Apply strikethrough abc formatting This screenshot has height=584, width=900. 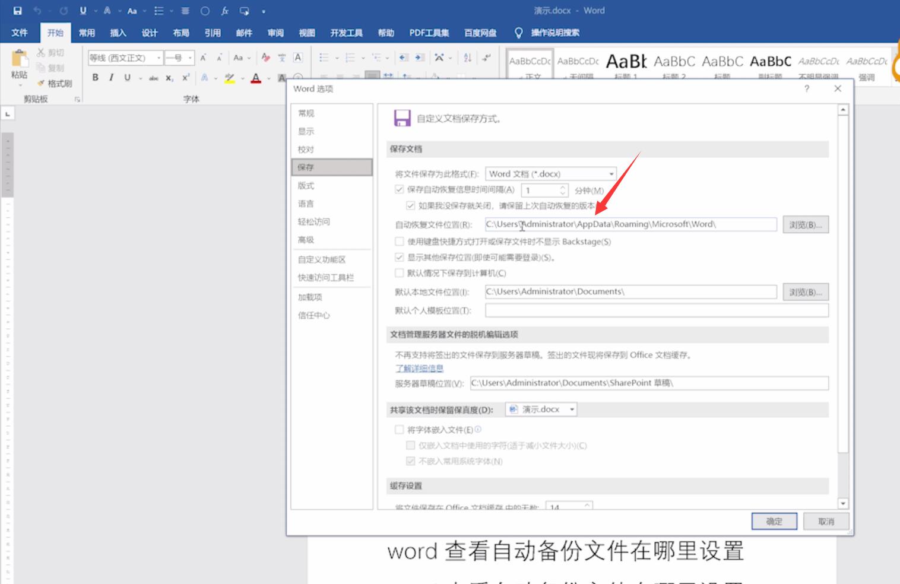click(154, 78)
